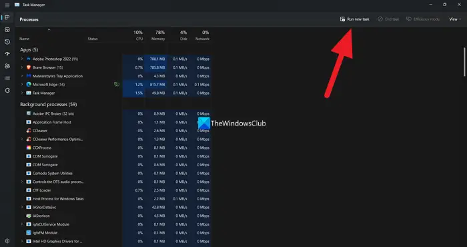Open the Details page from sidebar
The height and width of the screenshot is (247, 467).
click(7, 78)
